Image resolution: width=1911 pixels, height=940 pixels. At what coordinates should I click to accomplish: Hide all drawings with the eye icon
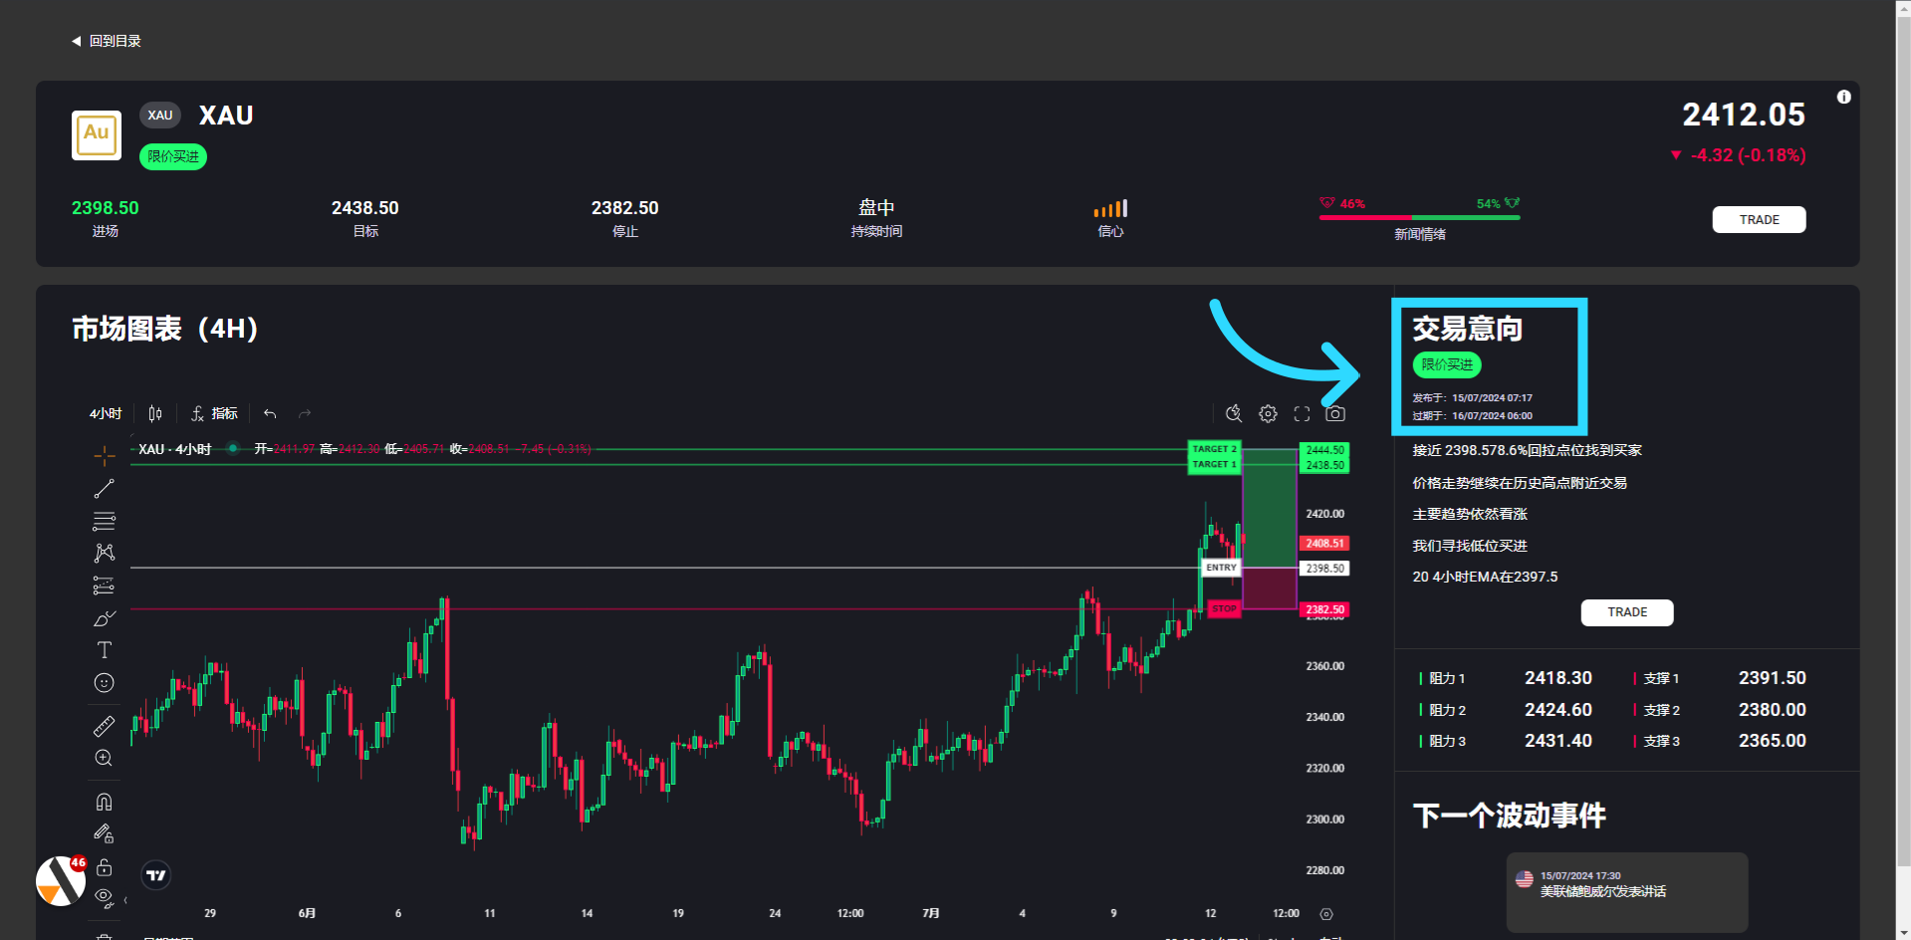tap(104, 898)
